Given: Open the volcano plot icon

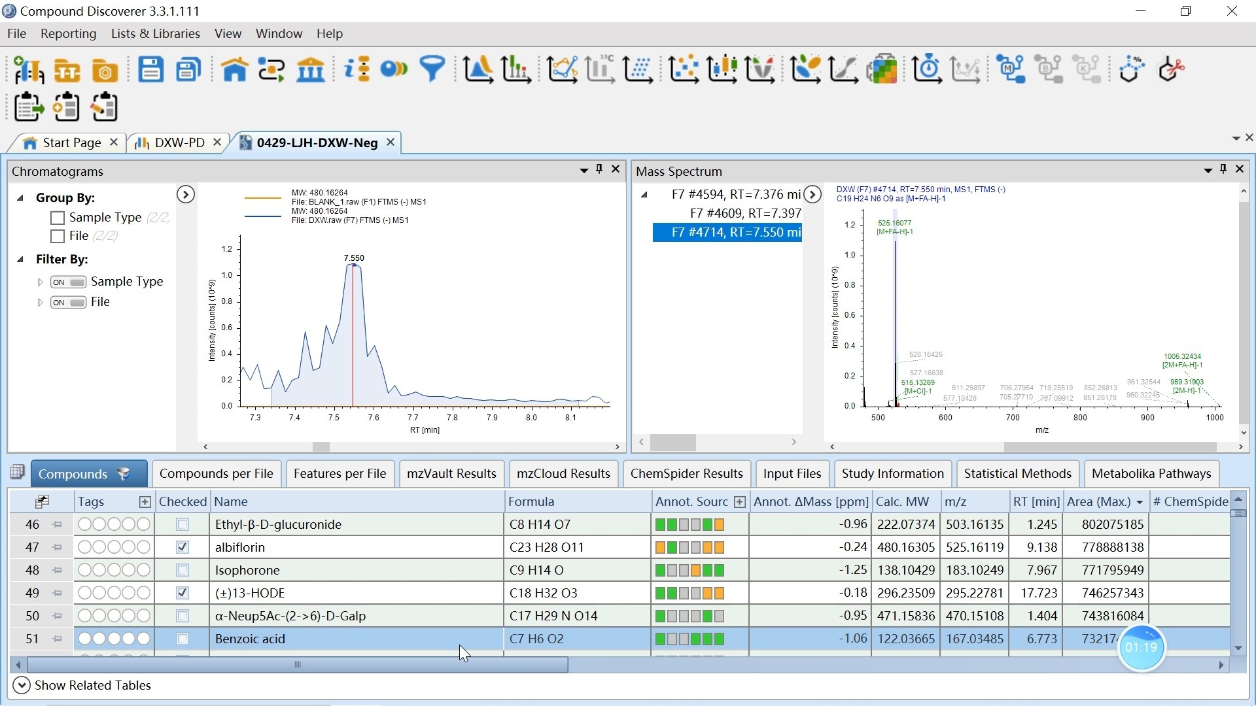Looking at the screenshot, I should point(759,69).
